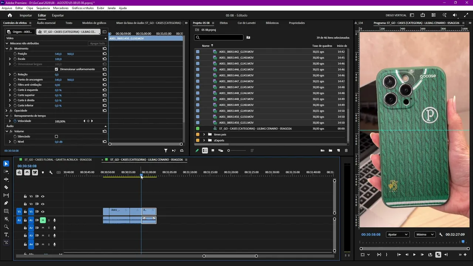Delete selected project items with trash icon
Image resolution: width=473 pixels, height=266 pixels.
tap(346, 151)
